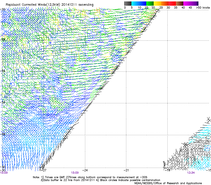Click the '40' label under the color bar
Viewport: 211px width, 185px height.
tap(183, 8)
